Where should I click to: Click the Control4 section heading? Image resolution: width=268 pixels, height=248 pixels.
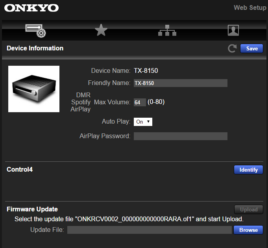coord(20,169)
